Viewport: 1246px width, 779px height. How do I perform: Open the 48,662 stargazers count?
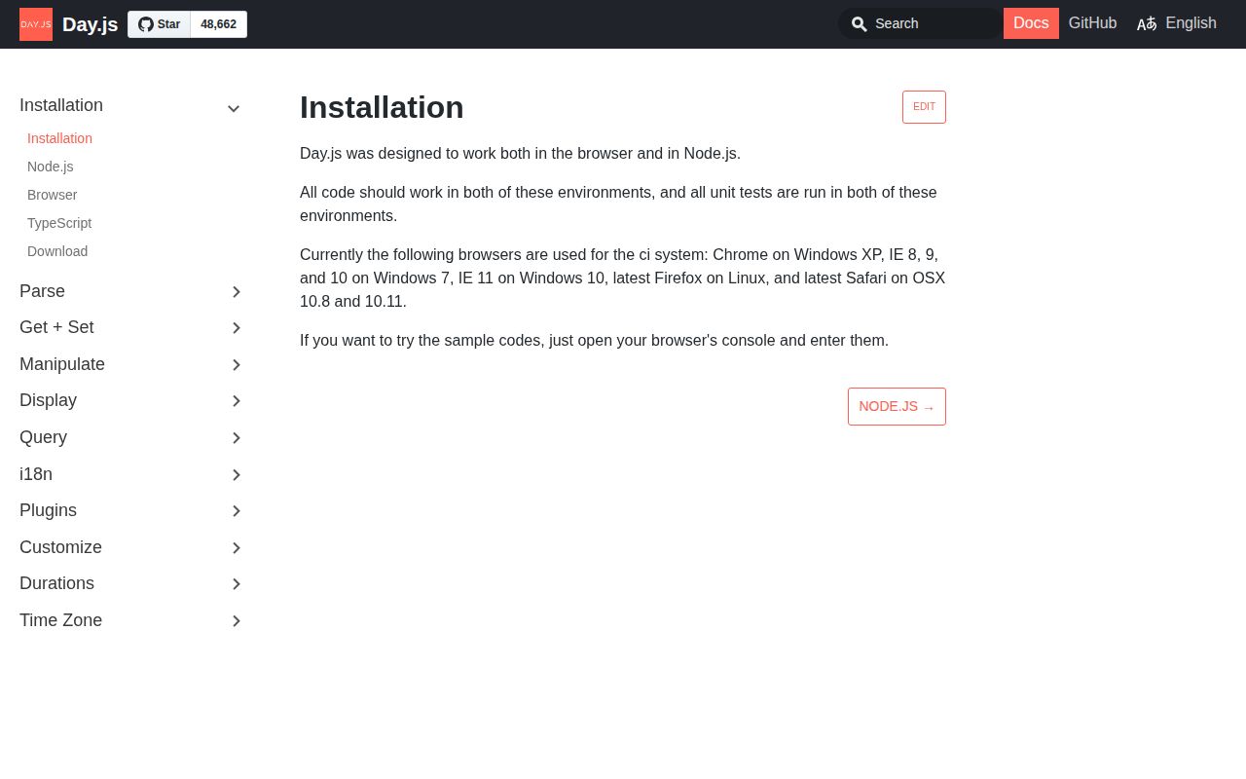coord(219,24)
